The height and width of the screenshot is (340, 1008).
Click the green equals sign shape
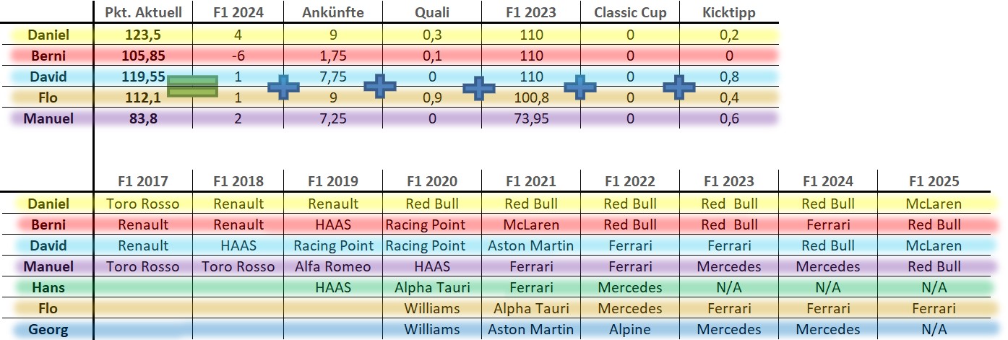click(x=192, y=86)
